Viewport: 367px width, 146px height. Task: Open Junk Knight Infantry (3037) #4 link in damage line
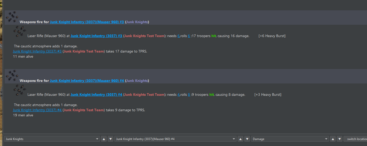point(37,110)
